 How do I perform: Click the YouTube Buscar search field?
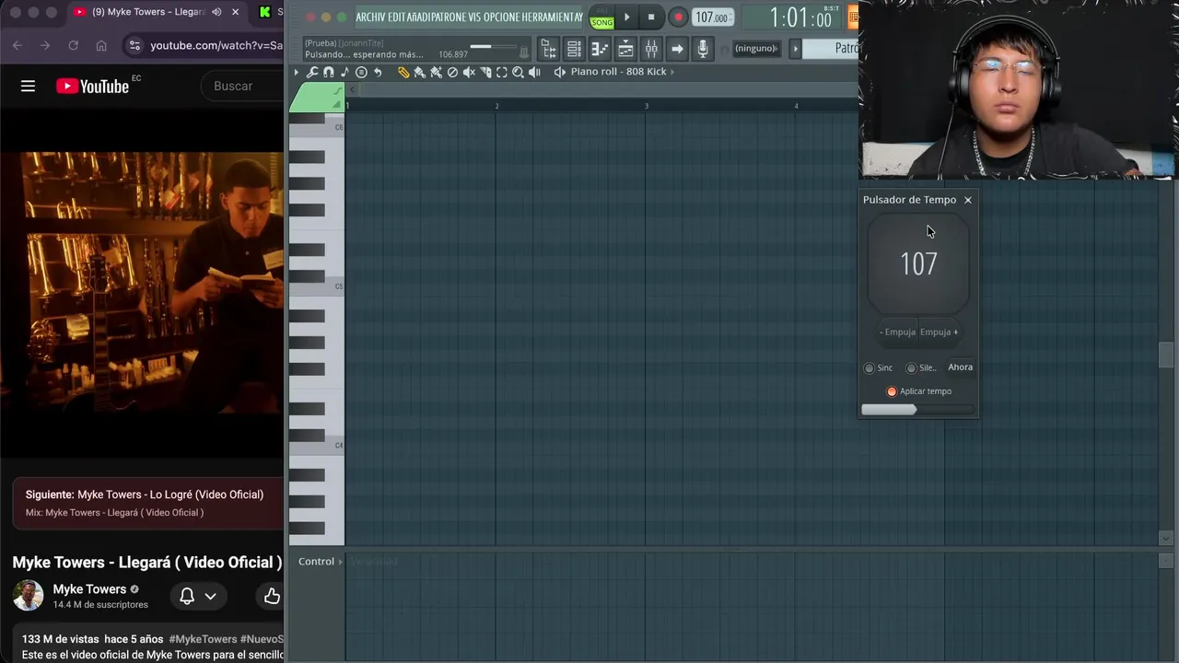coord(243,86)
